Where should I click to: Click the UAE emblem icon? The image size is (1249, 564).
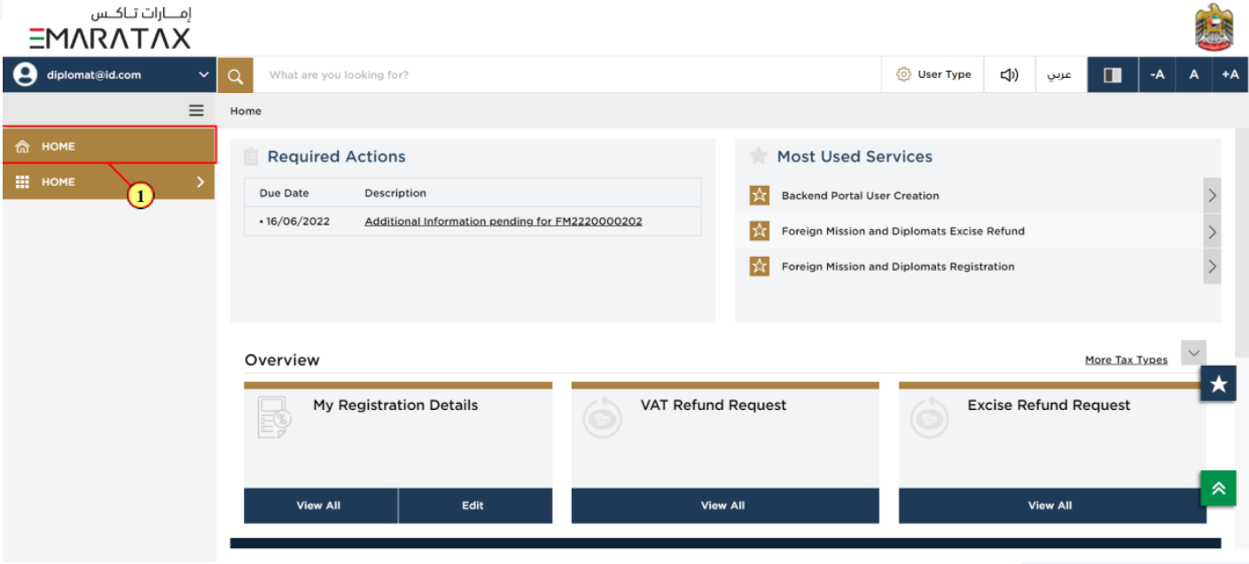coord(1214,27)
